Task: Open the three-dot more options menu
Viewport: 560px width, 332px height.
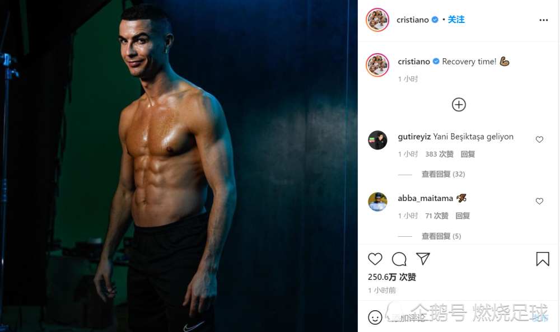Action: click(x=544, y=20)
